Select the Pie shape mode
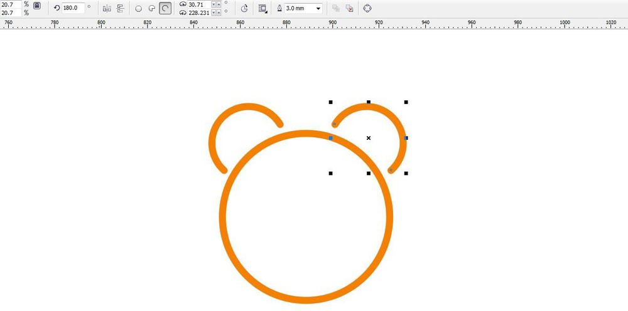This screenshot has width=628, height=311. click(x=151, y=9)
